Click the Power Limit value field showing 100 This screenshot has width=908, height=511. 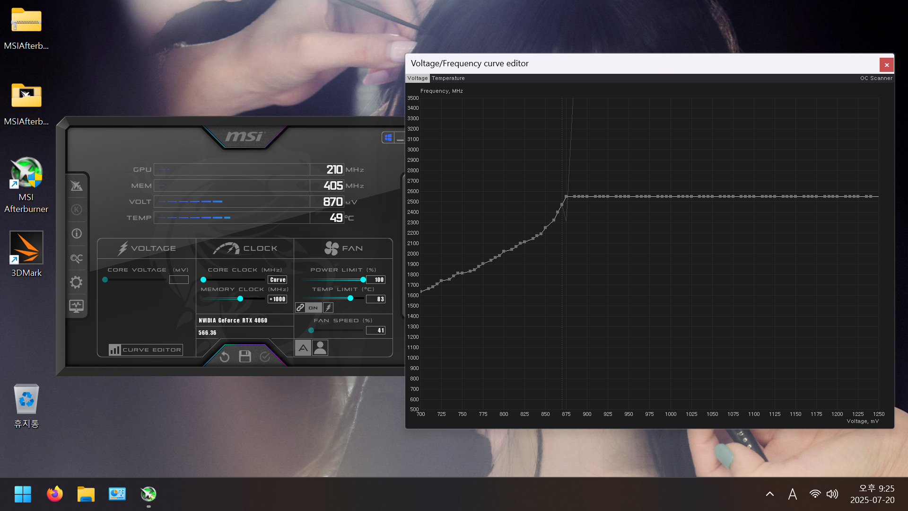[376, 280]
